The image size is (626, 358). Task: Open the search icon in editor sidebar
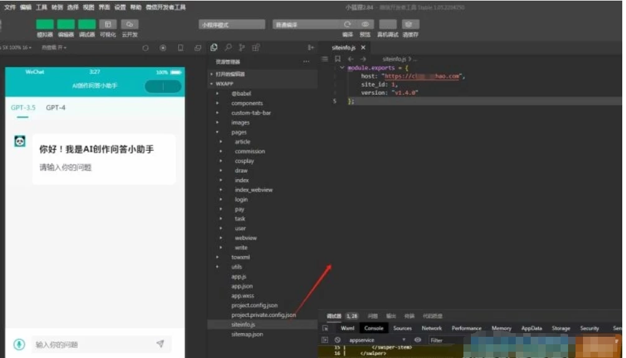(x=228, y=47)
